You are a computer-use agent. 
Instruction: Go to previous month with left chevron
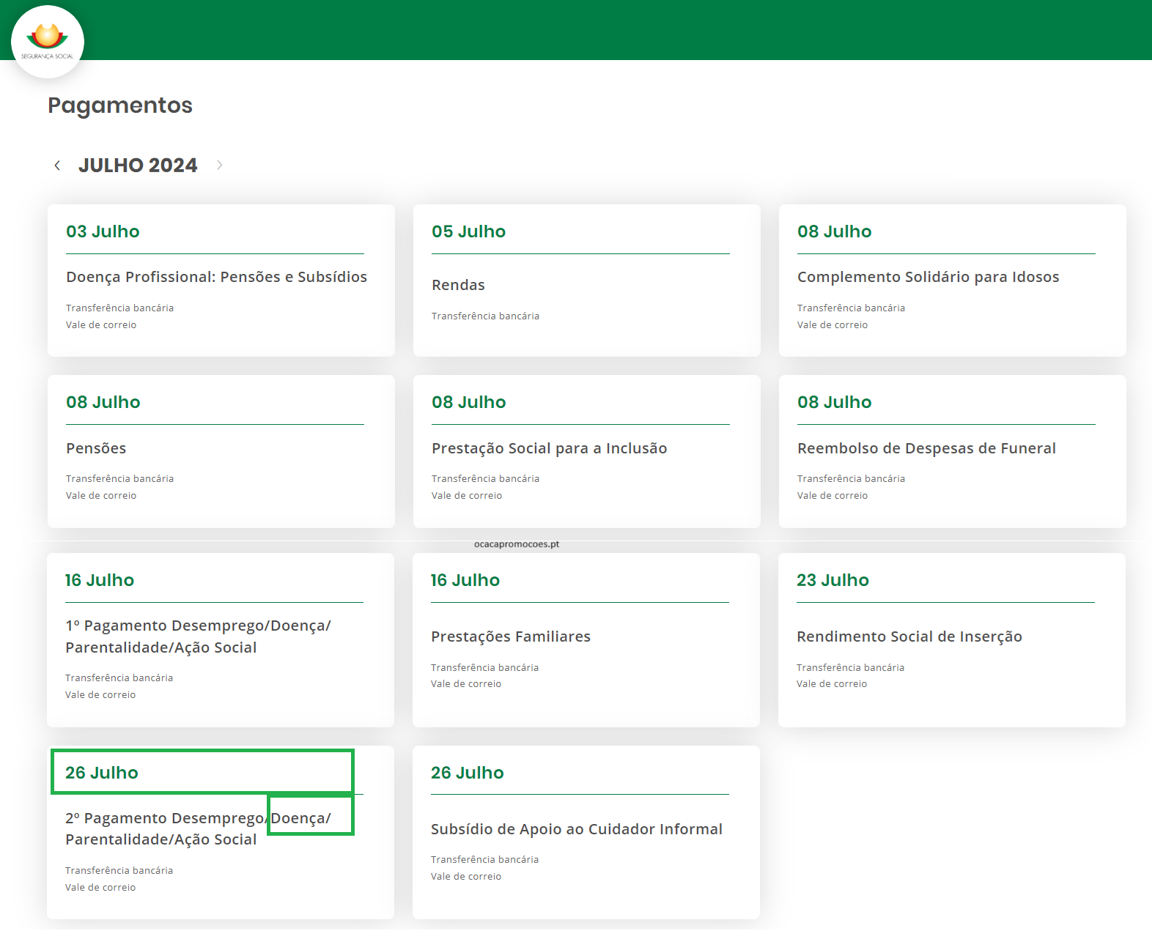coord(57,166)
